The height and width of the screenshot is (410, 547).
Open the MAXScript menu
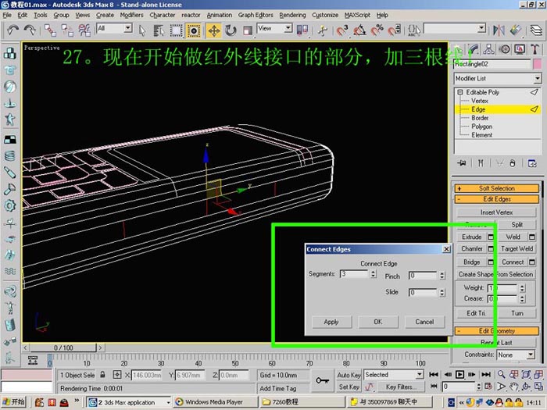click(x=357, y=15)
